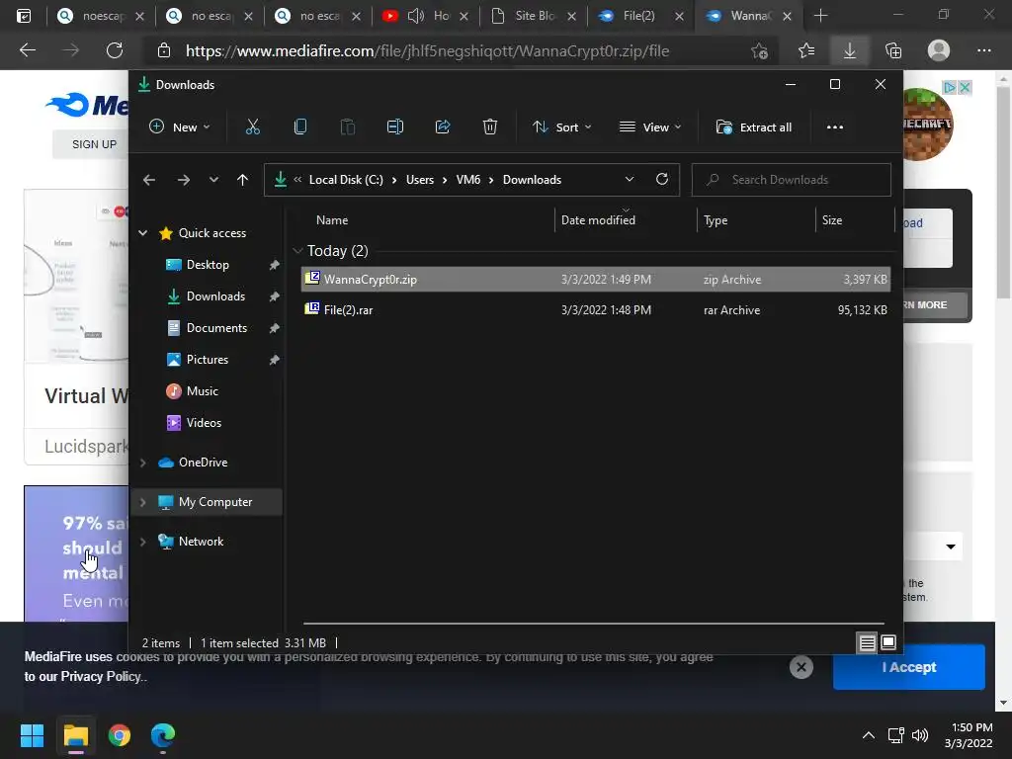This screenshot has height=759, width=1012.
Task: Open Google Chrome from the taskbar
Action: coord(120,735)
